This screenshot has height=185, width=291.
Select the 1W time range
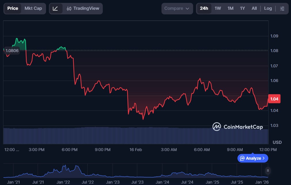(218, 8)
